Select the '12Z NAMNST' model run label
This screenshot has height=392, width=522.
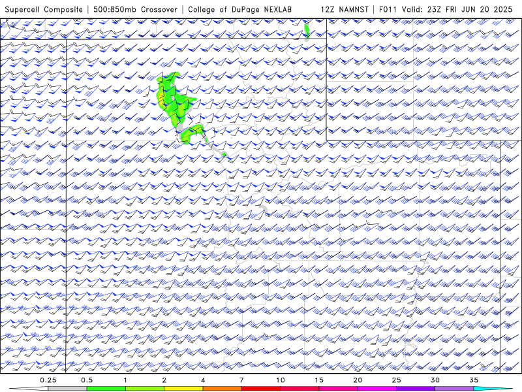(345, 9)
